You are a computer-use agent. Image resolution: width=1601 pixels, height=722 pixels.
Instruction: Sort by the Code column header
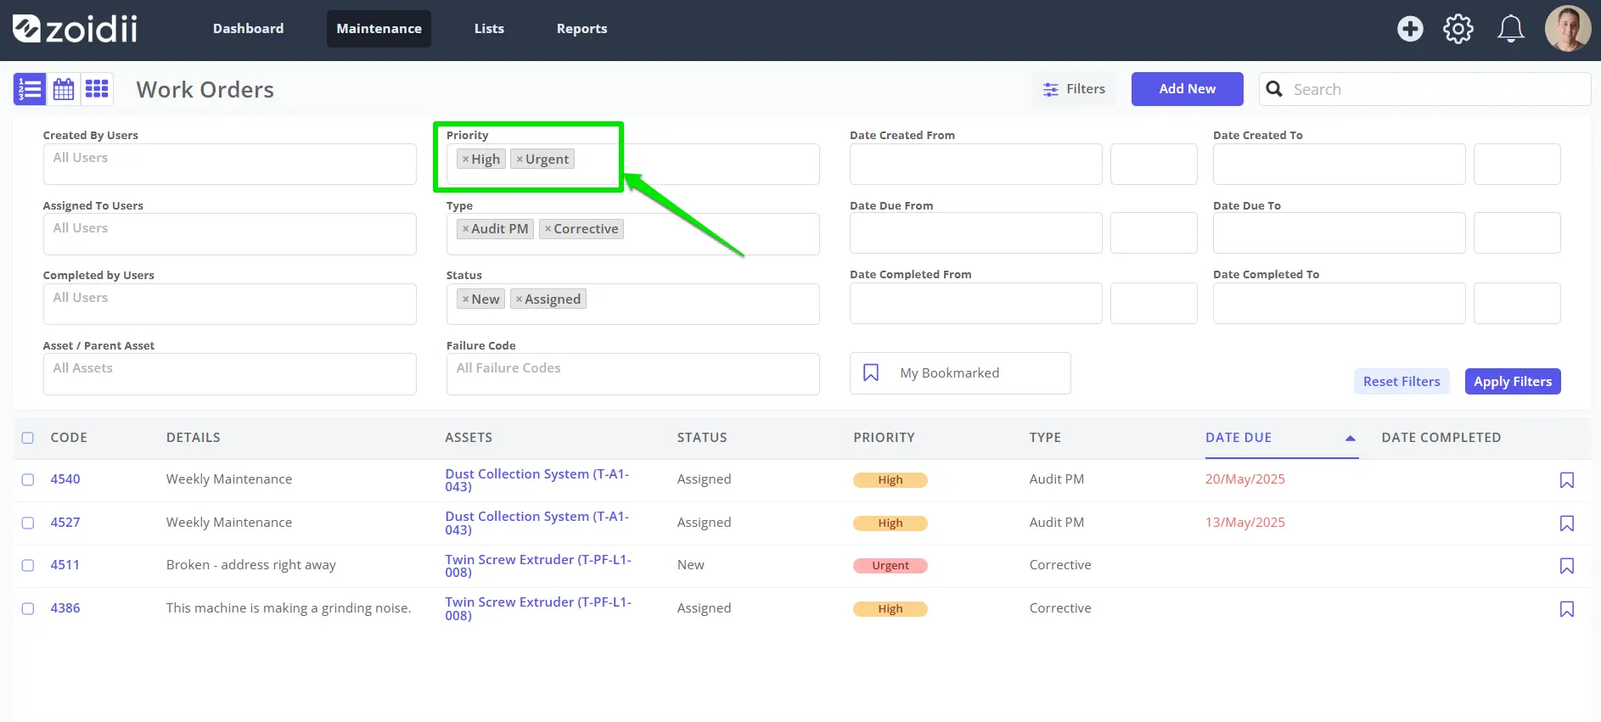pyautogui.click(x=69, y=438)
